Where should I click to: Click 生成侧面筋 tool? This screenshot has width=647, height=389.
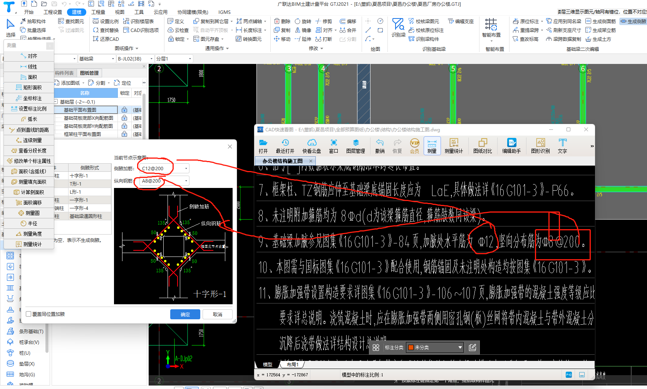pos(600,21)
